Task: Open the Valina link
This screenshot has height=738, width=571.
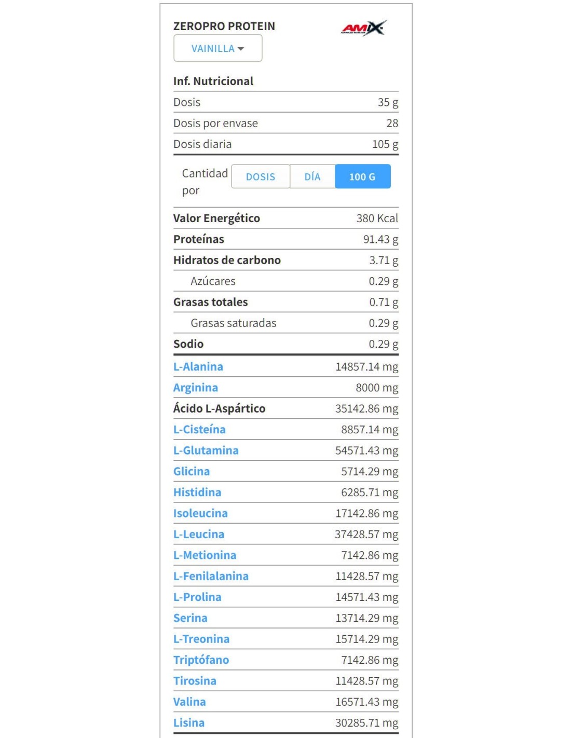Action: pos(189,702)
